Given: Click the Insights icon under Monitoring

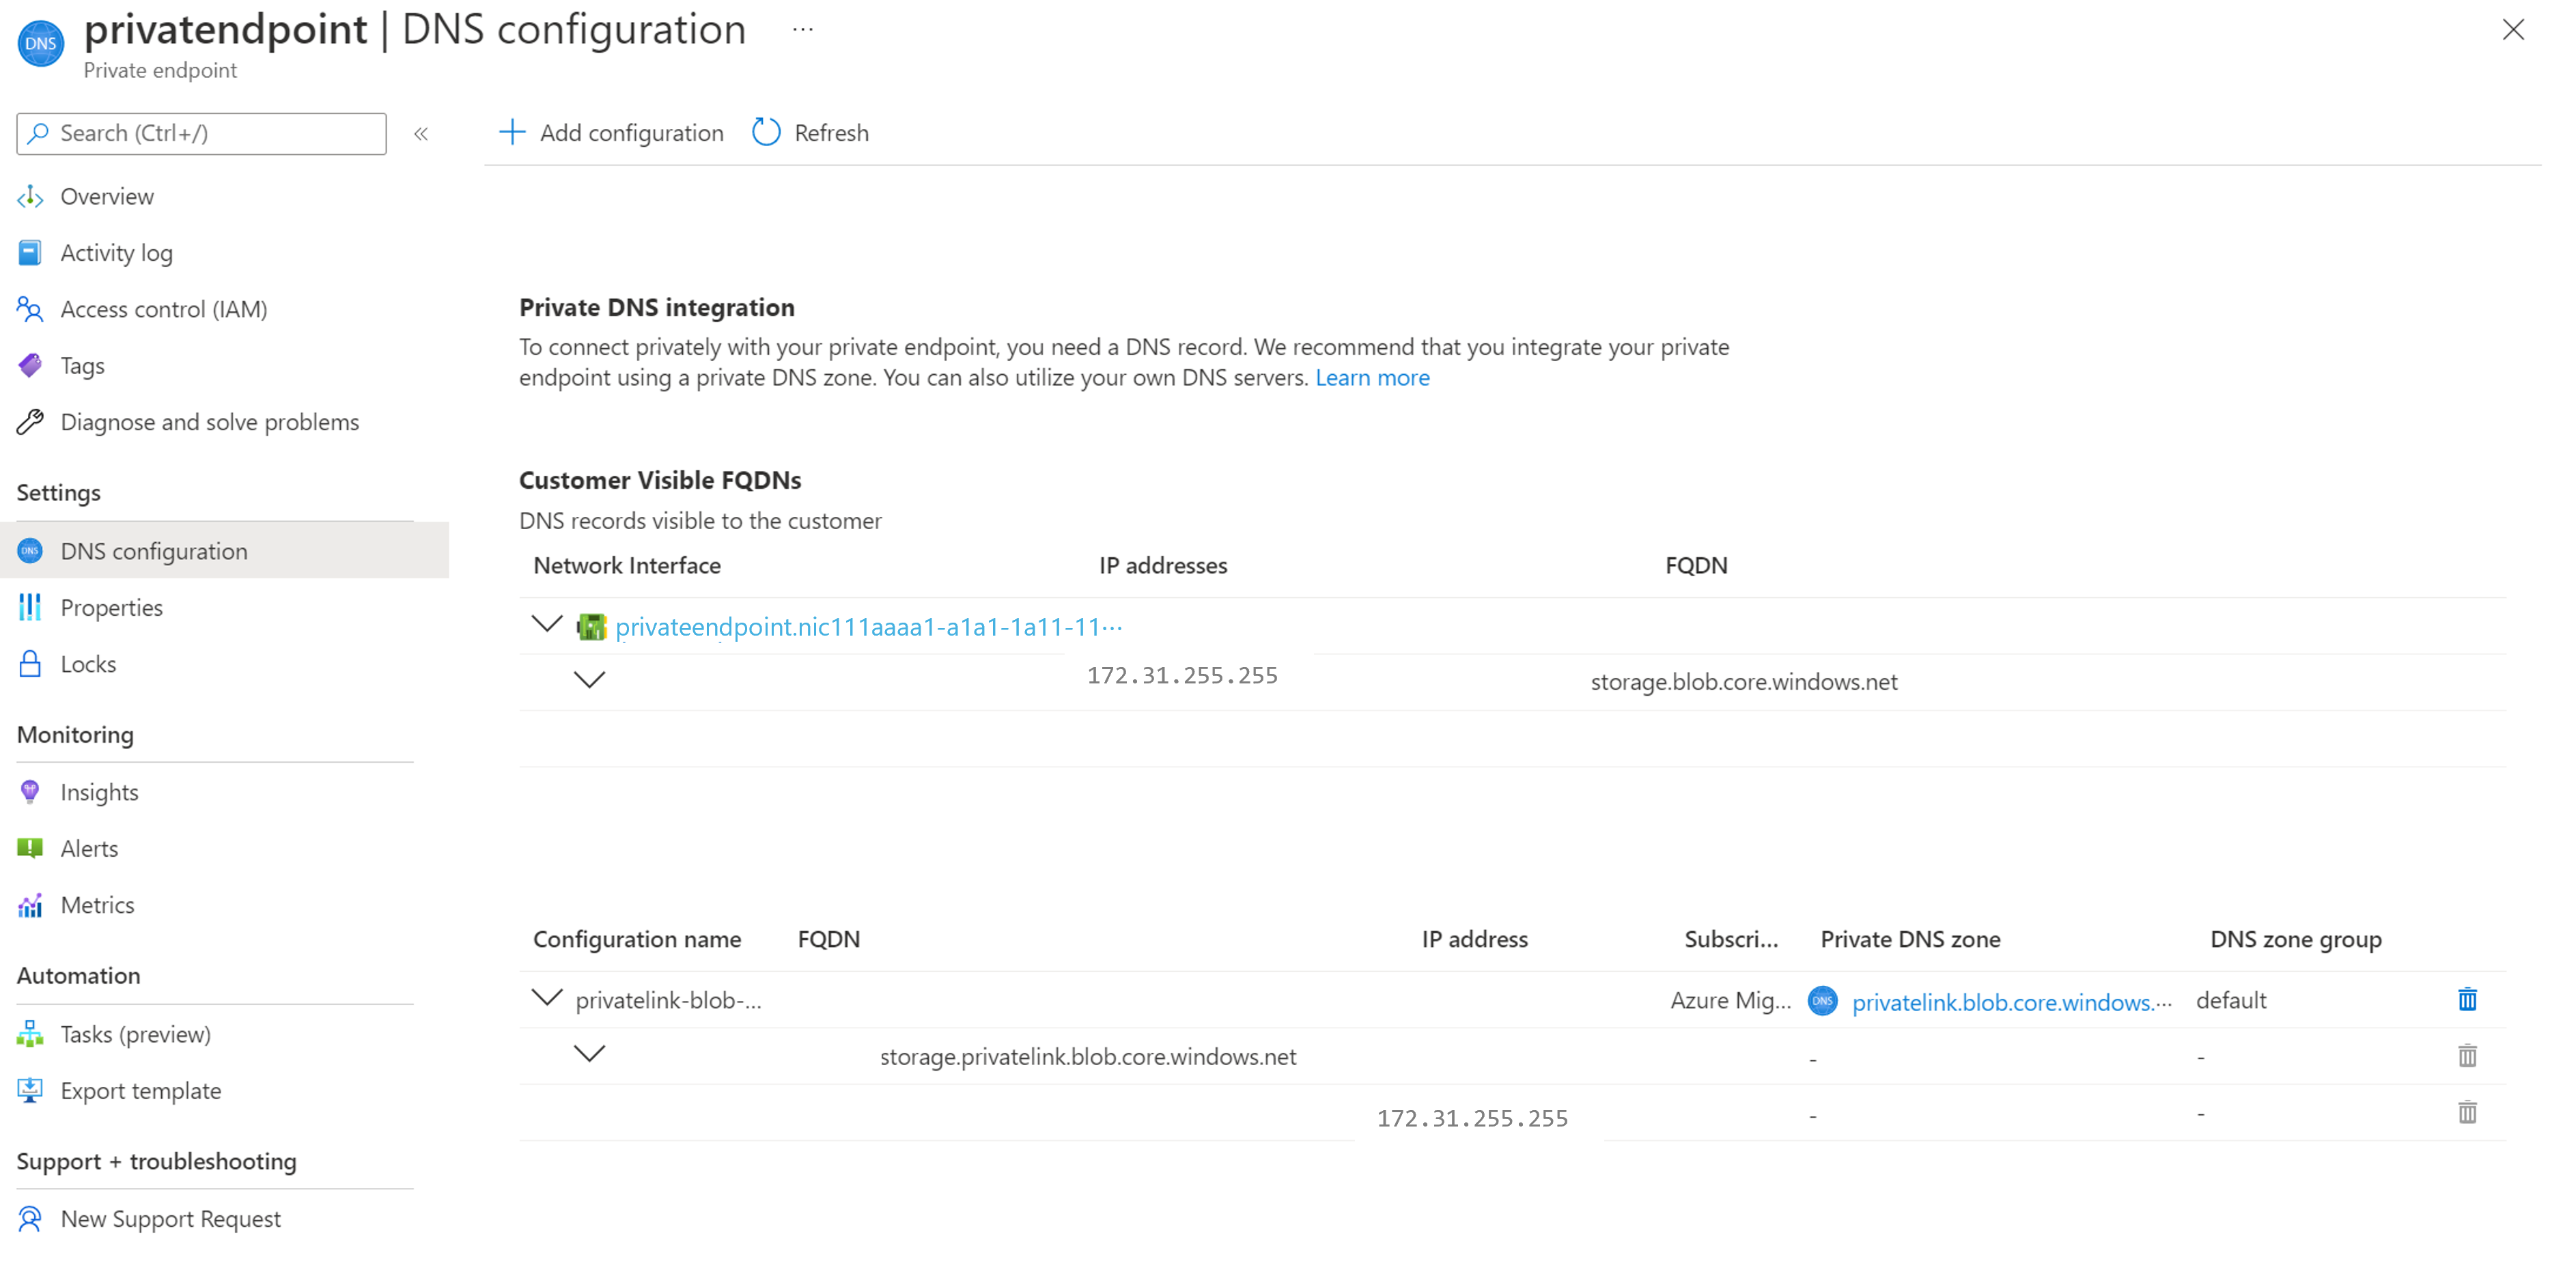Looking at the screenshot, I should [29, 791].
